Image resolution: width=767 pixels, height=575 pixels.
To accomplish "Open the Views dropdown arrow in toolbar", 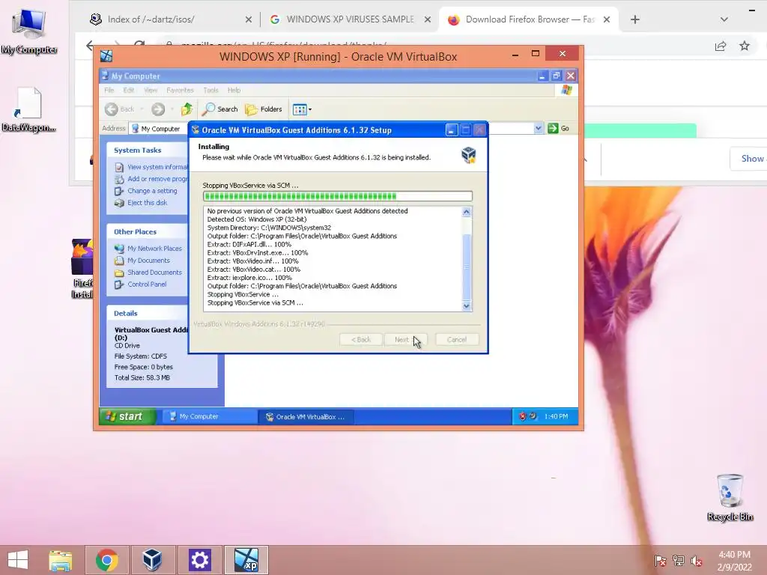I will 309,109.
